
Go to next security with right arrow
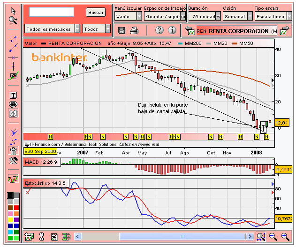coord(284,30)
